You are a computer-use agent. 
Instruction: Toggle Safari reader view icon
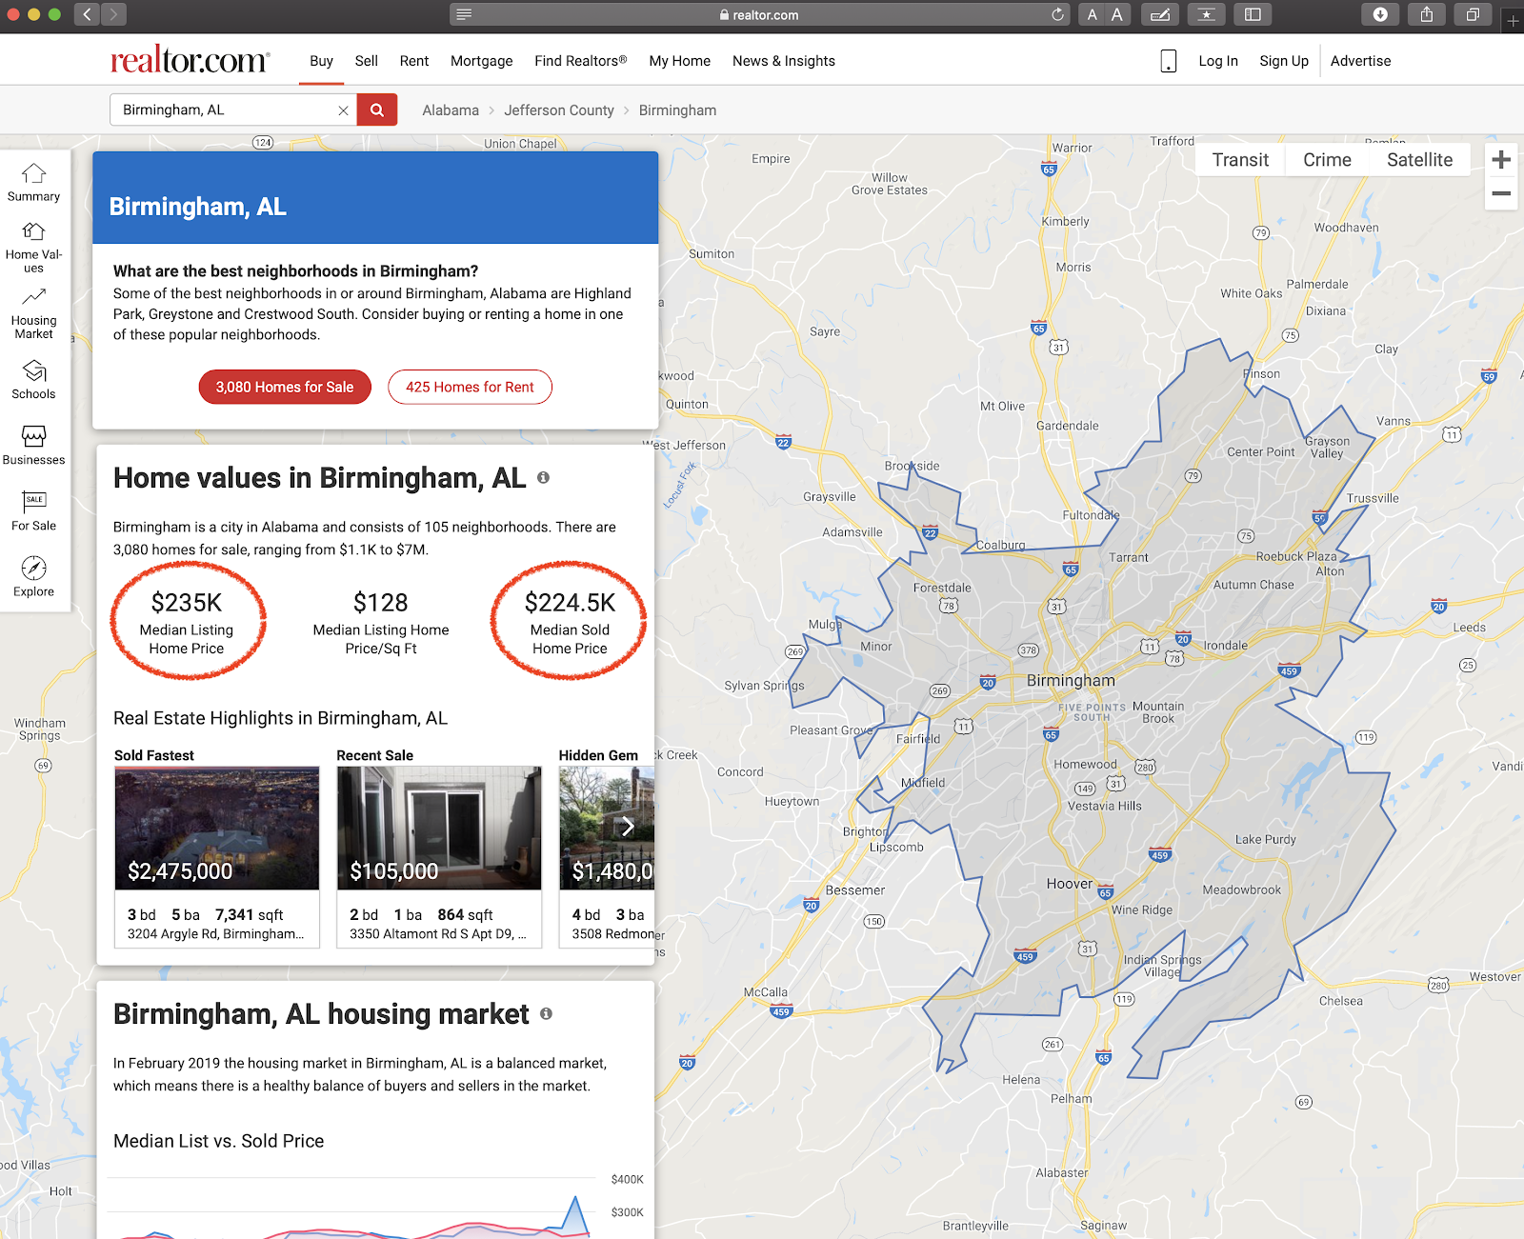tap(464, 14)
